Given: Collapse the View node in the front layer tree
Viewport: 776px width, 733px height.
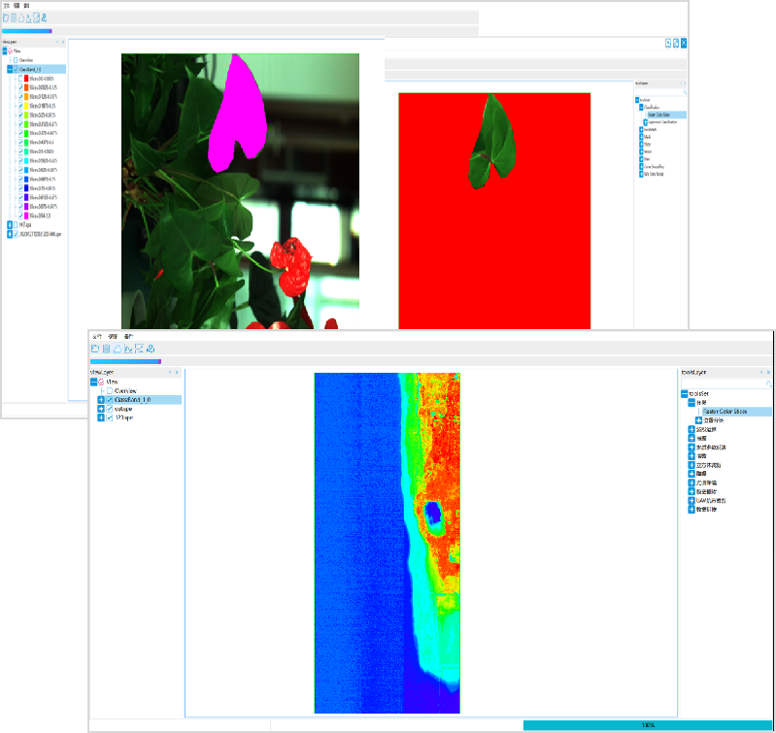Looking at the screenshot, I should pyautogui.click(x=92, y=382).
